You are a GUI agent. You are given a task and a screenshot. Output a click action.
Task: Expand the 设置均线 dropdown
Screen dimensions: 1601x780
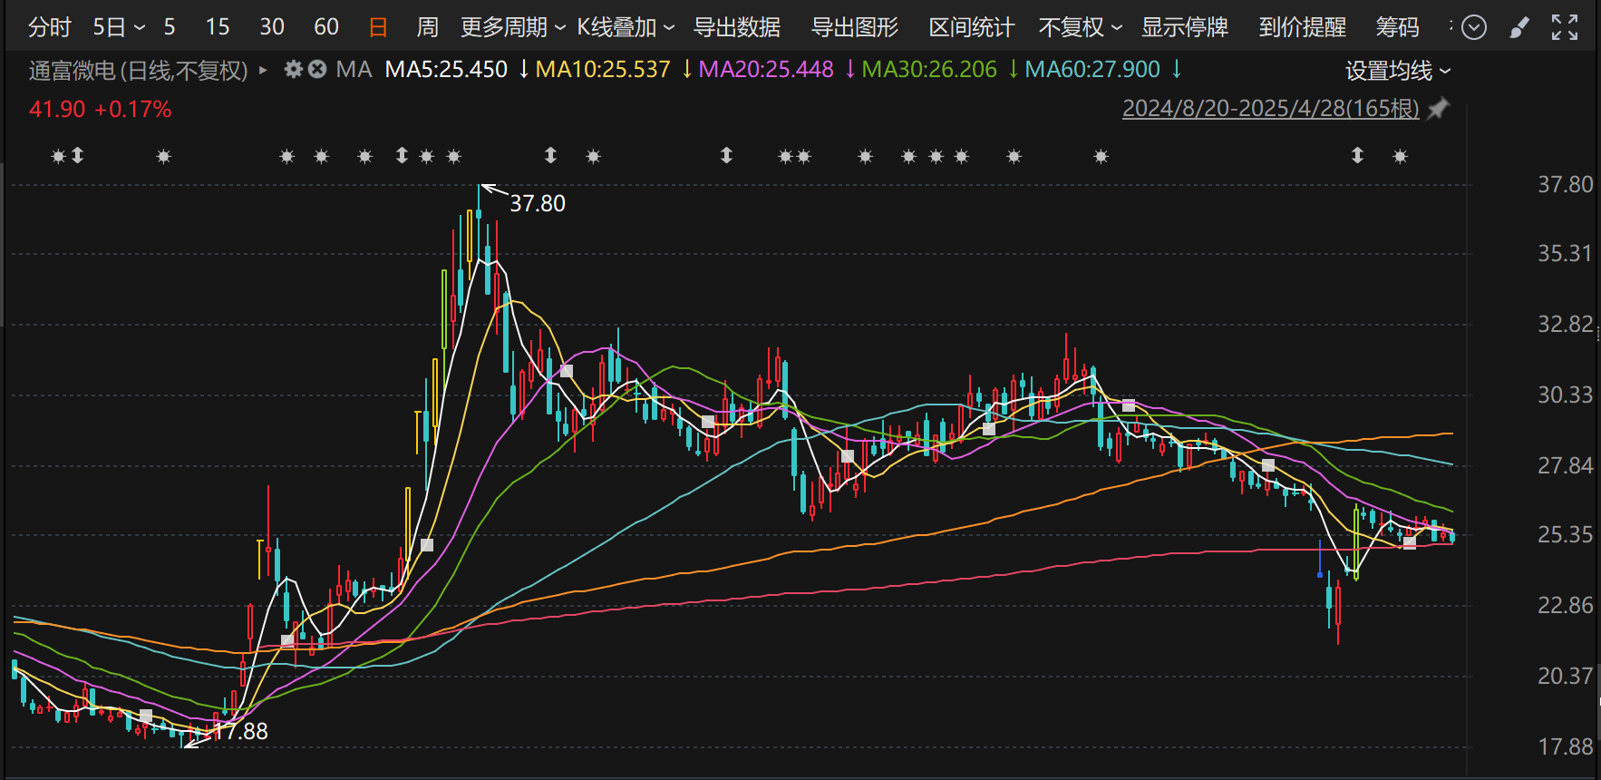click(x=1397, y=71)
